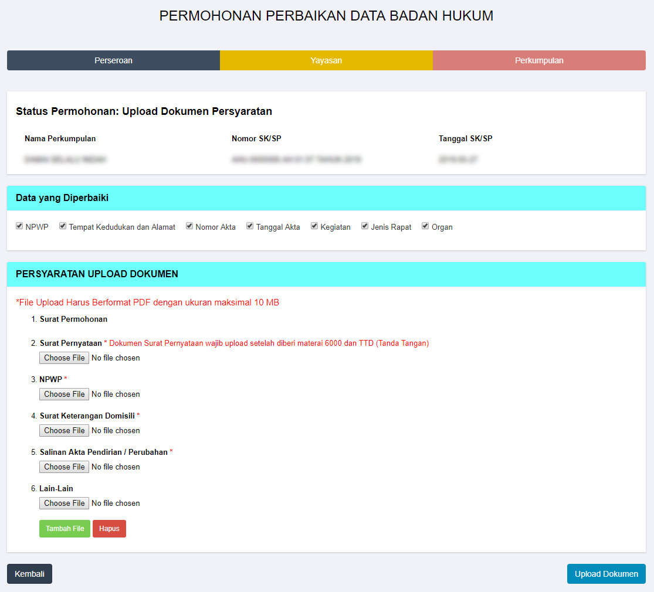Toggle Tempat Kedudukan dan Alamat checkbox
Image resolution: width=654 pixels, height=592 pixels.
click(63, 226)
